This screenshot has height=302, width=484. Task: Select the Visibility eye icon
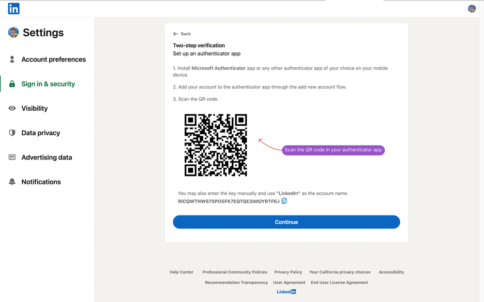(12, 108)
